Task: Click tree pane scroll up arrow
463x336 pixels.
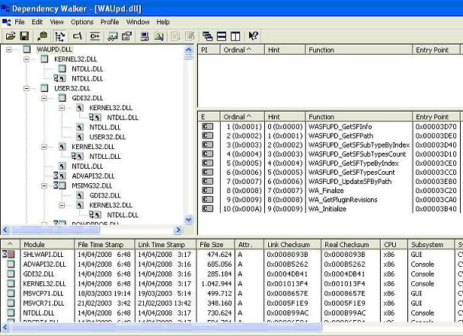Action: (x=188, y=50)
